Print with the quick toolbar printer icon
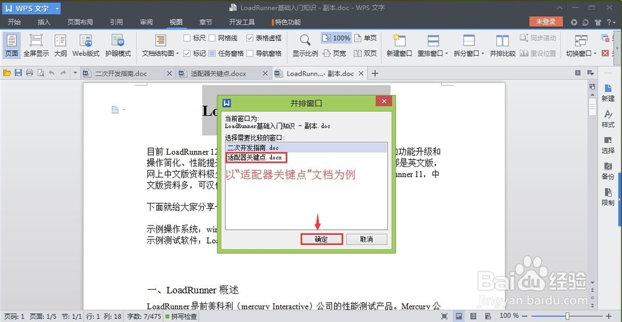The image size is (622, 322). point(29,73)
